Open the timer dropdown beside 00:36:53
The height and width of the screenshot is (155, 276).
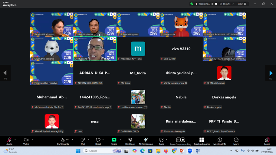tap(232, 4)
